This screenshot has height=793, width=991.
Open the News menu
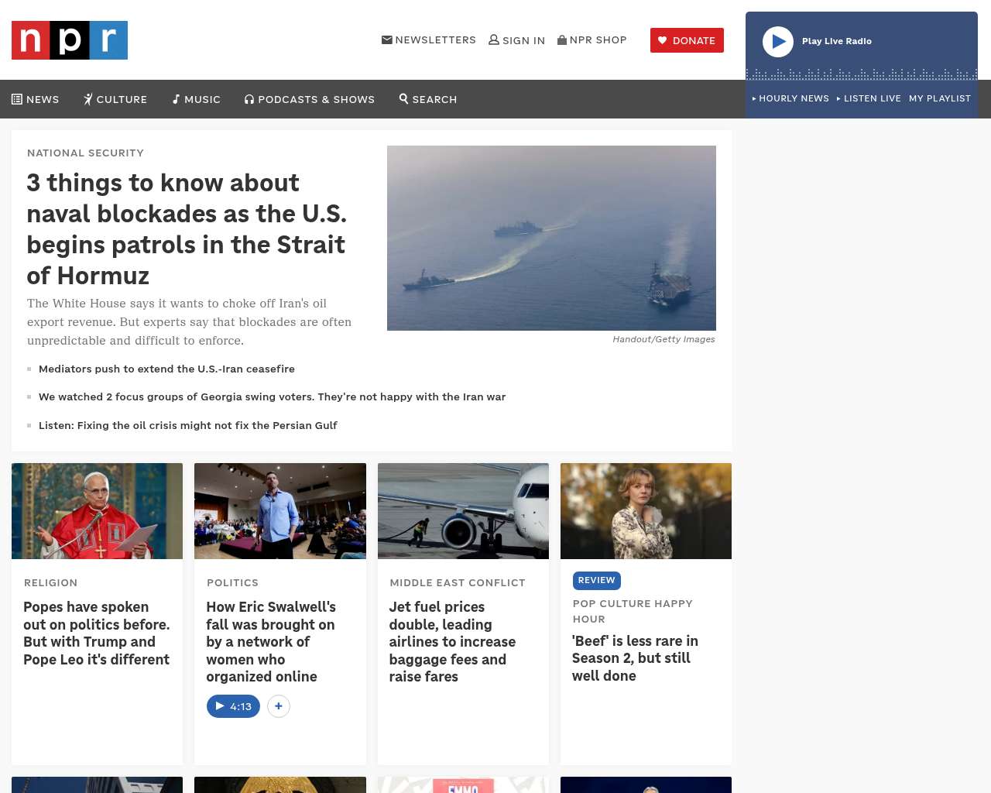pos(36,99)
